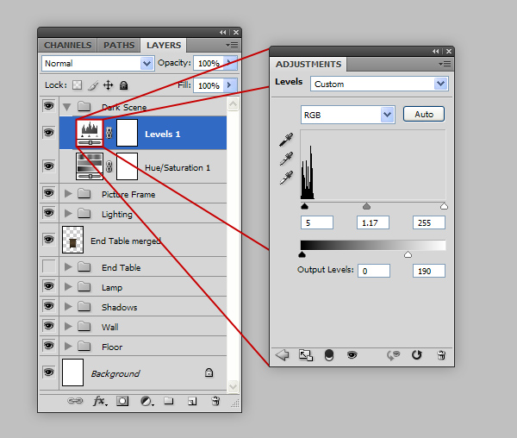Switch to the Channels tab

(x=67, y=45)
